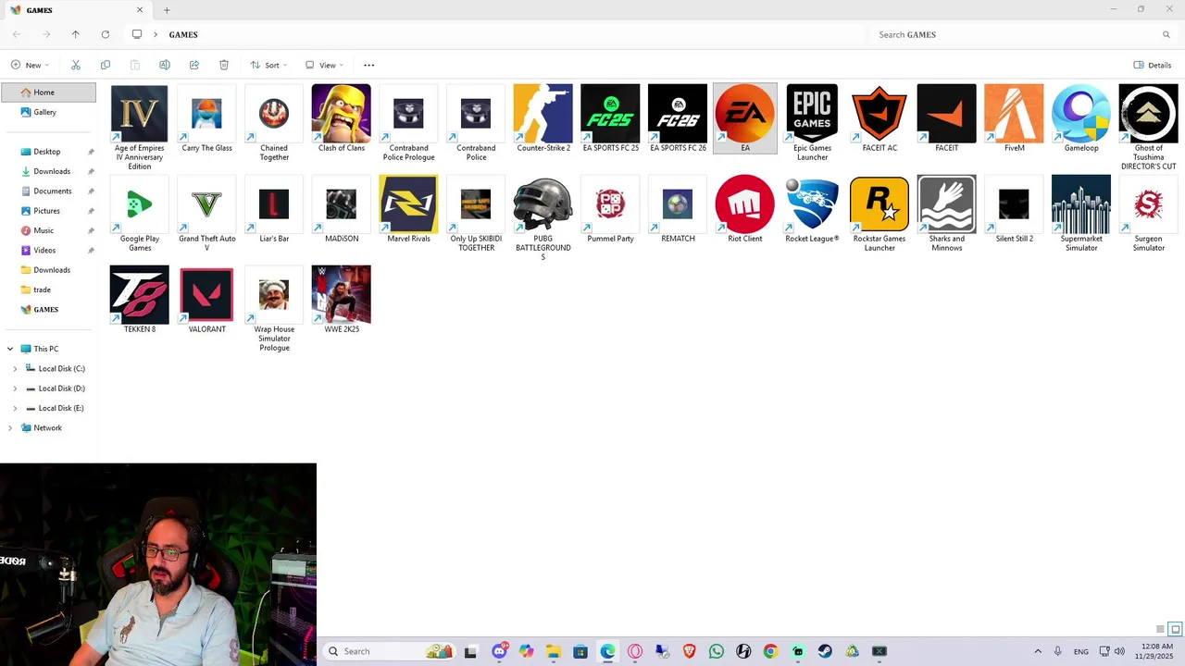Select the VALORANT shortcut icon
Viewport: 1185px width, 666px height.
tap(206, 295)
